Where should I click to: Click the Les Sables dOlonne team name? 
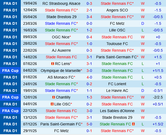click(x=117, y=111)
